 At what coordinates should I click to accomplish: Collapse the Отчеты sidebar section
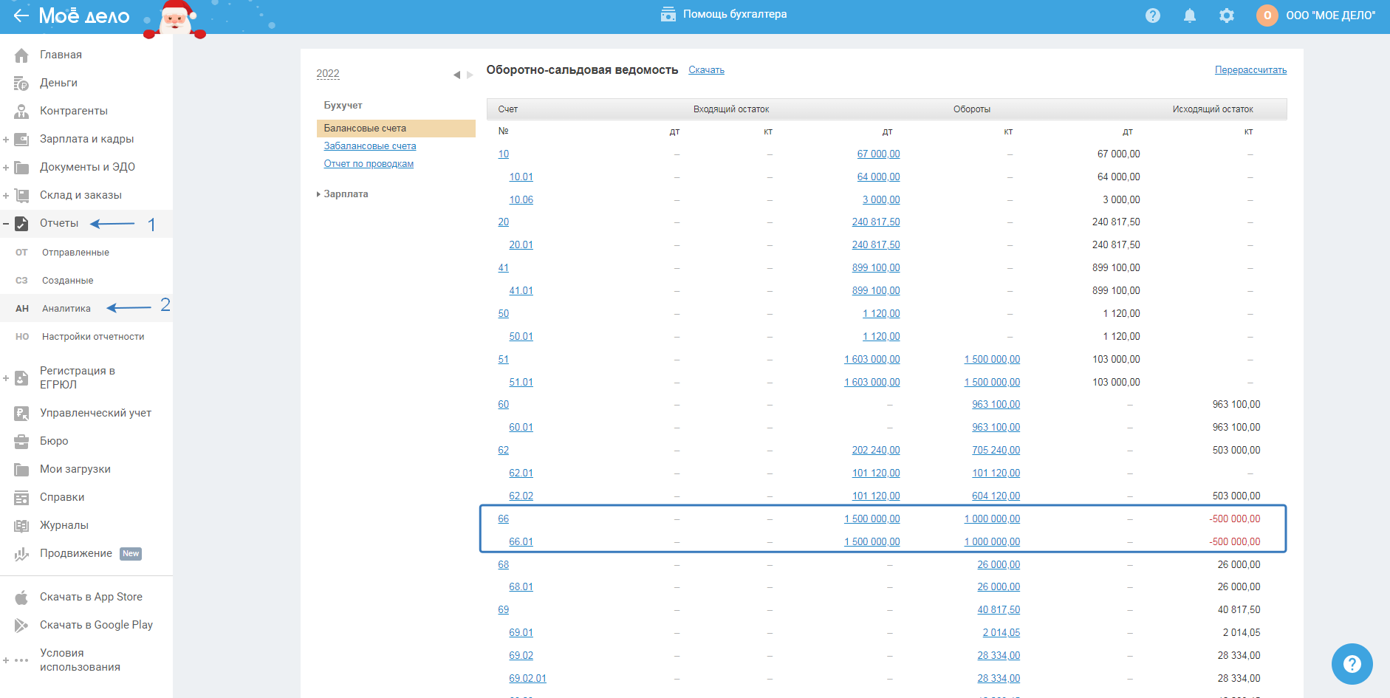click(6, 224)
